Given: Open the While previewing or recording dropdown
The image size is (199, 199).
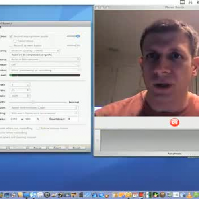Looking at the screenshot, I should coord(45,70).
